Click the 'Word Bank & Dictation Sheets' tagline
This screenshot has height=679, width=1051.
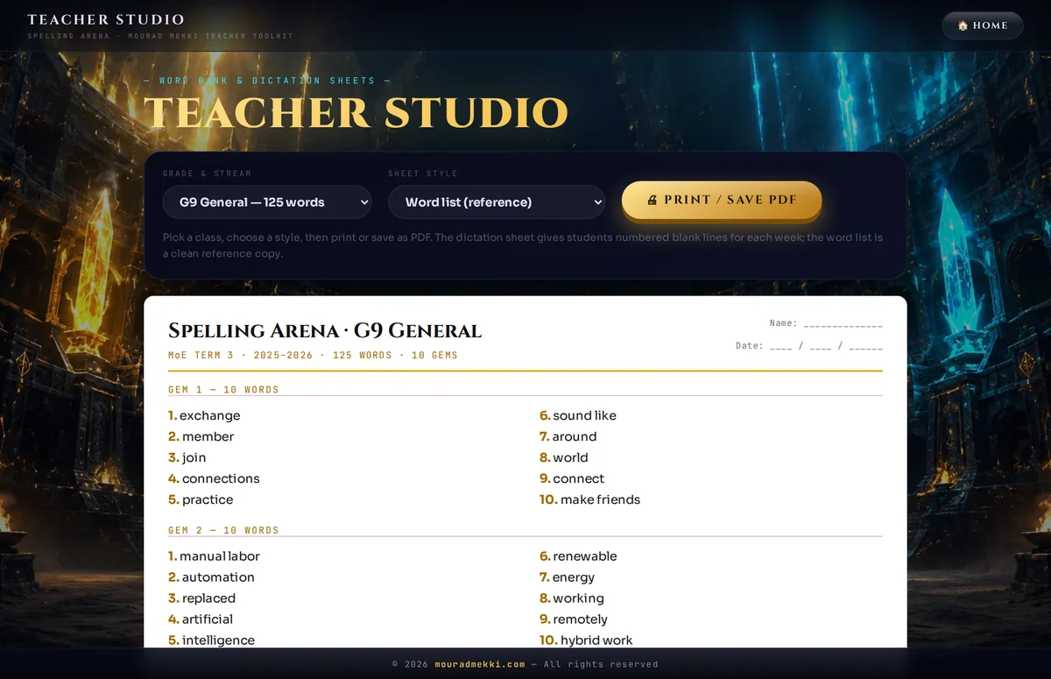coord(267,81)
